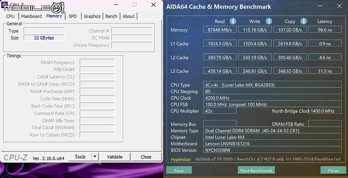This screenshot has width=348, height=178.
Task: Click the AIDA64 Close button at bottom
Action: click(333, 170)
